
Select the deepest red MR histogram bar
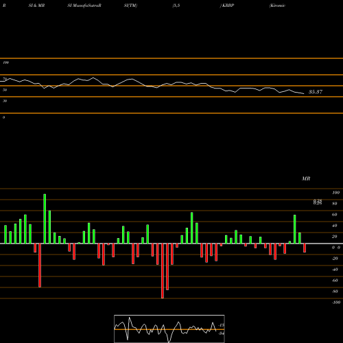pyautogui.click(x=163, y=271)
